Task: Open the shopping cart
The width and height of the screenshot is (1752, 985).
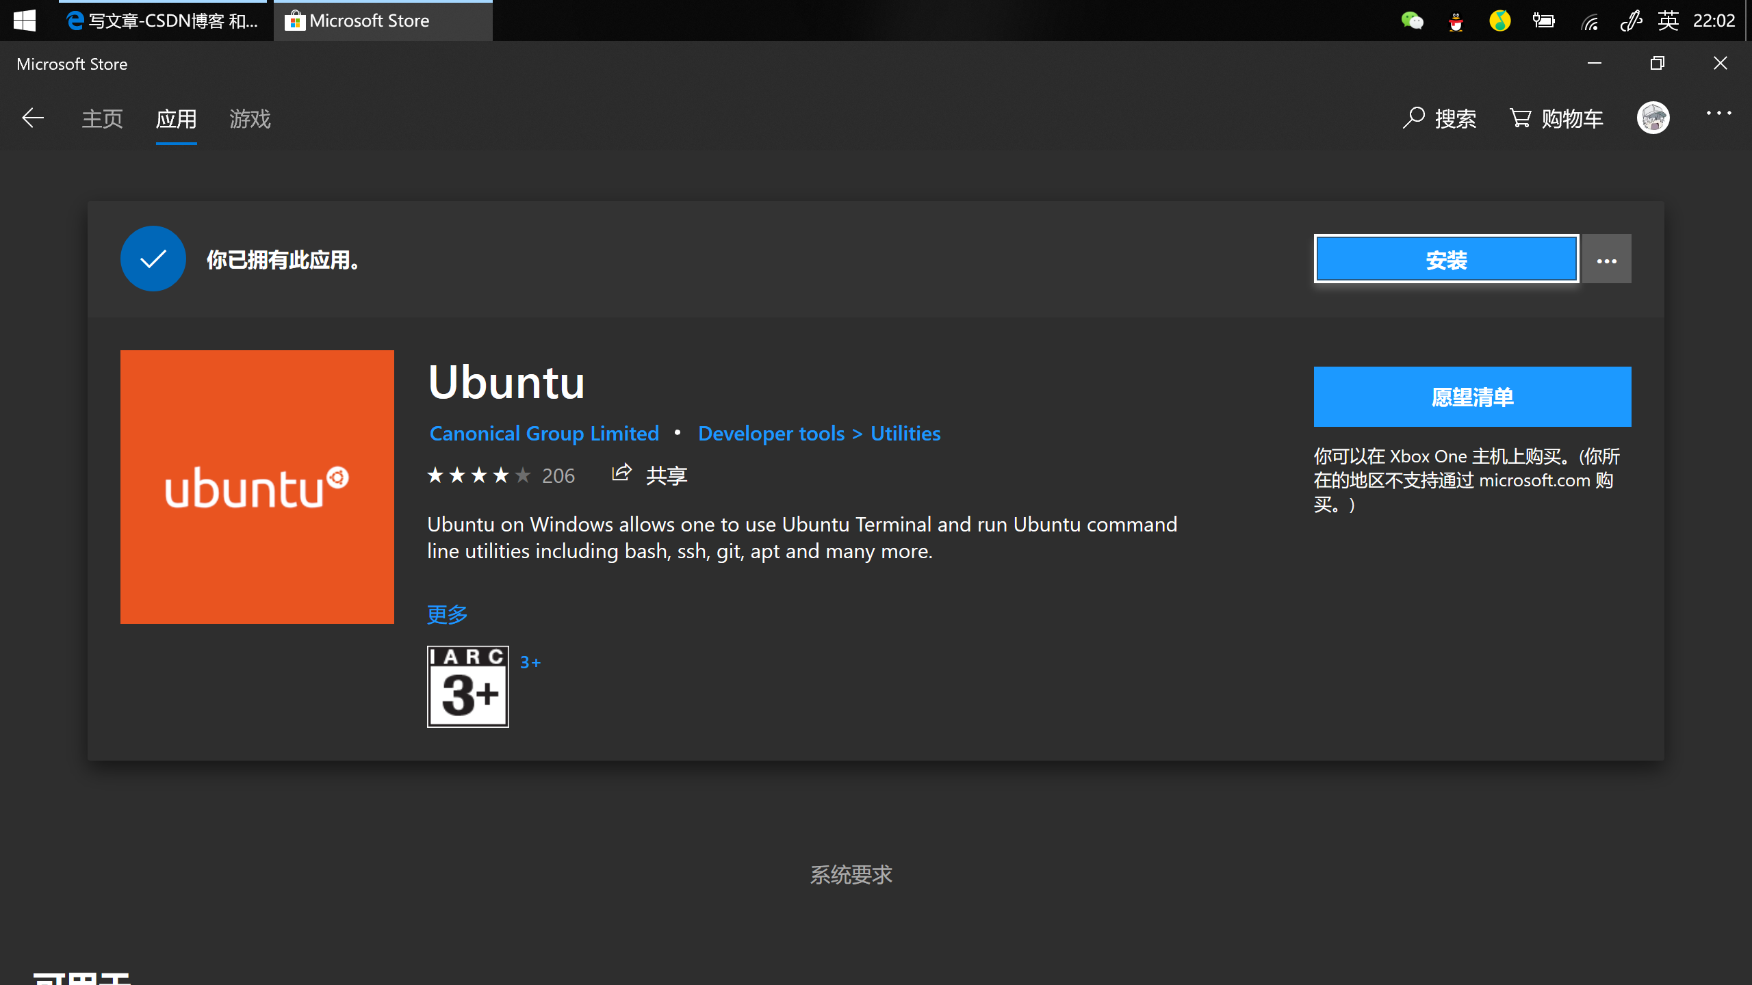Action: point(1555,118)
